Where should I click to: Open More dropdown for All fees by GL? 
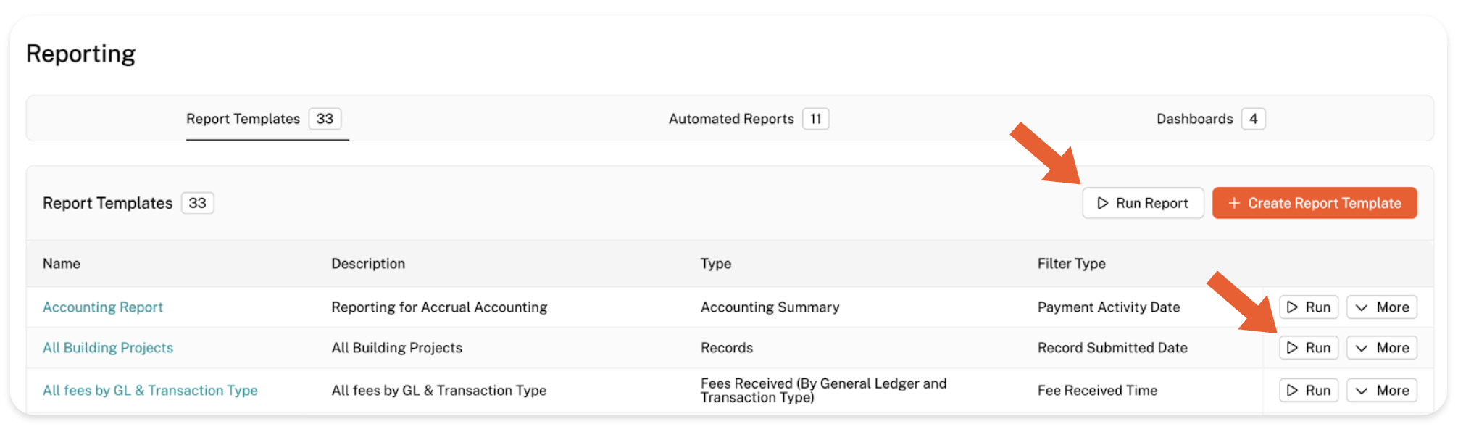point(1381,391)
